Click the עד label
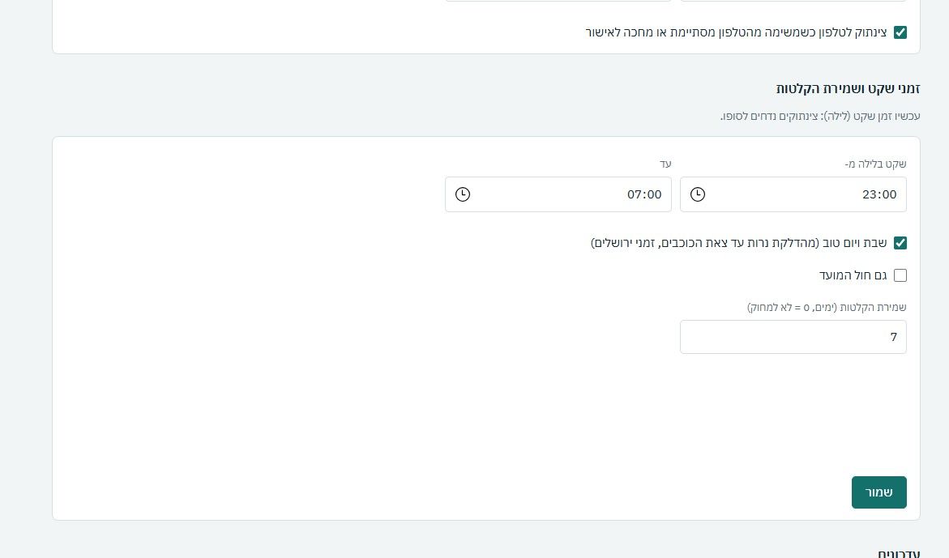 (665, 164)
